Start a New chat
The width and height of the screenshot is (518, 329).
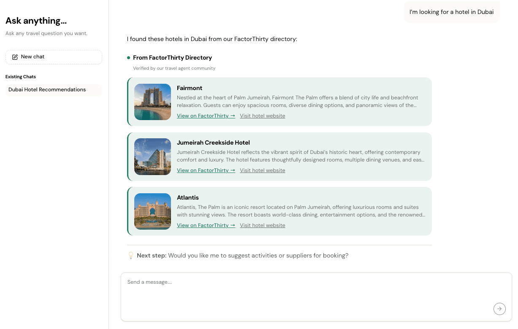(x=54, y=57)
